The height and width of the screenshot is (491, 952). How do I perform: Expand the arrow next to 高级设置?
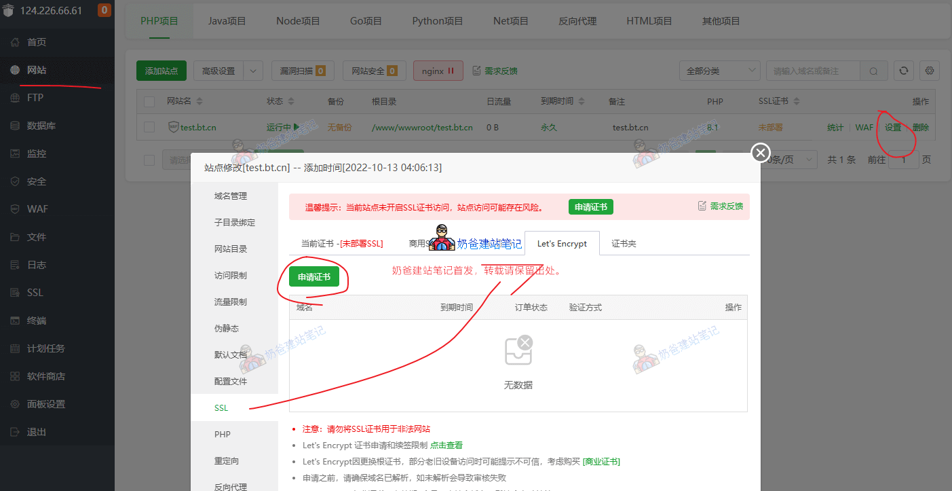coord(252,71)
